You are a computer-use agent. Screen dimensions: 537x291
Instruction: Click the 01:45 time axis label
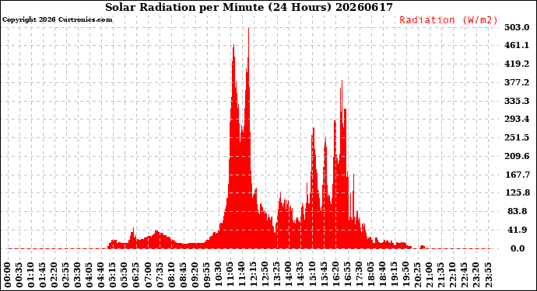[x=43, y=275]
